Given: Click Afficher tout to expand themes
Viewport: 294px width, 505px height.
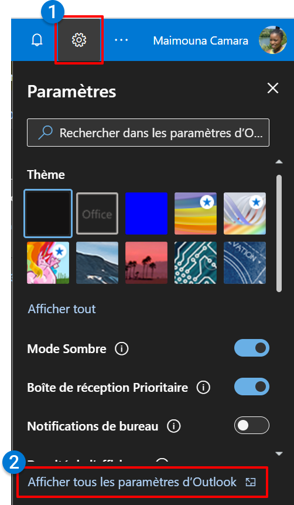Looking at the screenshot, I should click(61, 309).
